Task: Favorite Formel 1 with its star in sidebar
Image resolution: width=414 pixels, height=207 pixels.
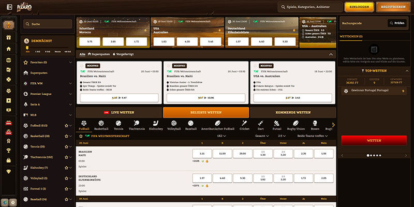Action: [x=67, y=189]
